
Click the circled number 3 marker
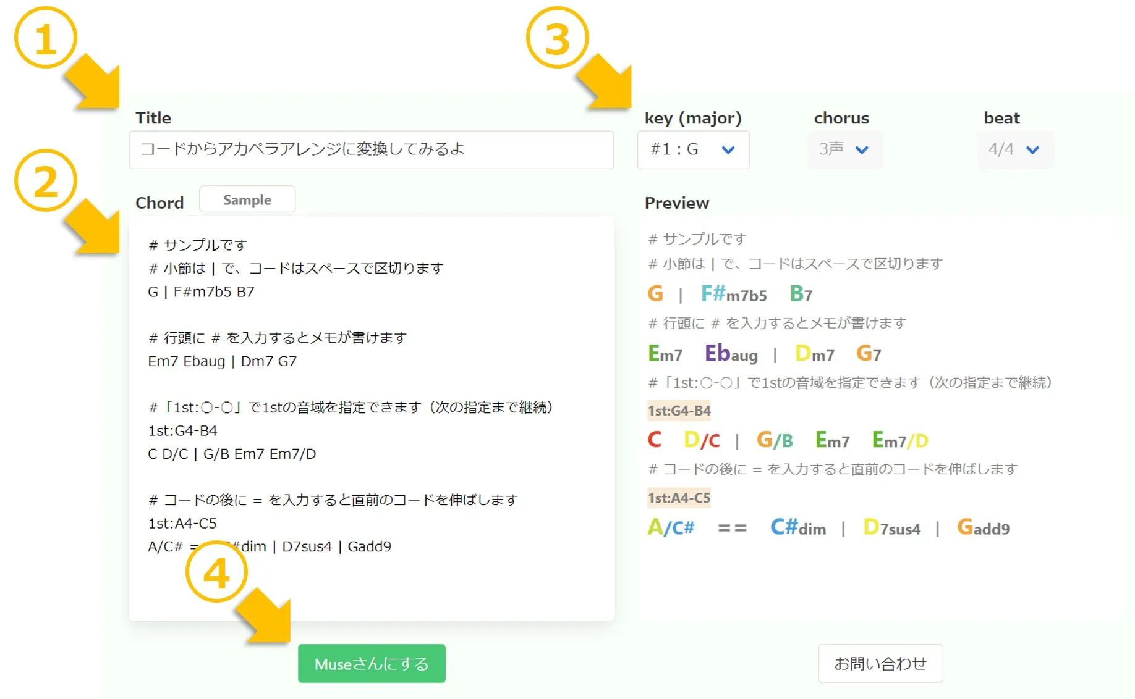coord(557,38)
